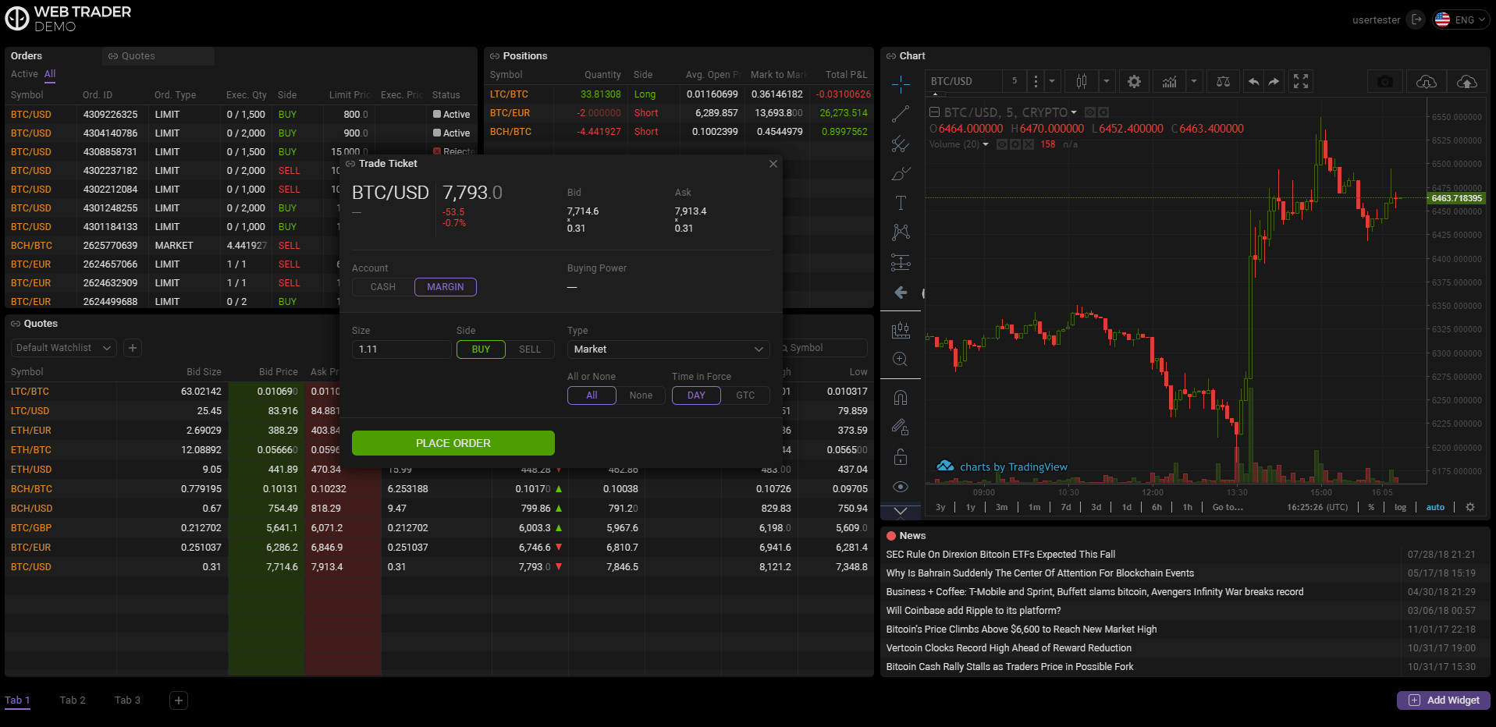
Task: Open the order Type Market dropdown
Action: point(668,349)
